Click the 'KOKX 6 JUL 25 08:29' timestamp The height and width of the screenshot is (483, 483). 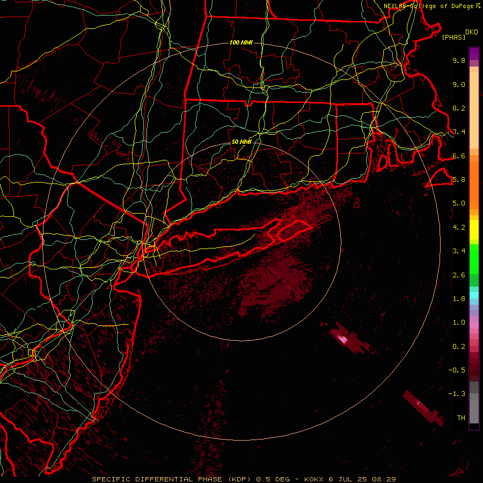point(350,479)
